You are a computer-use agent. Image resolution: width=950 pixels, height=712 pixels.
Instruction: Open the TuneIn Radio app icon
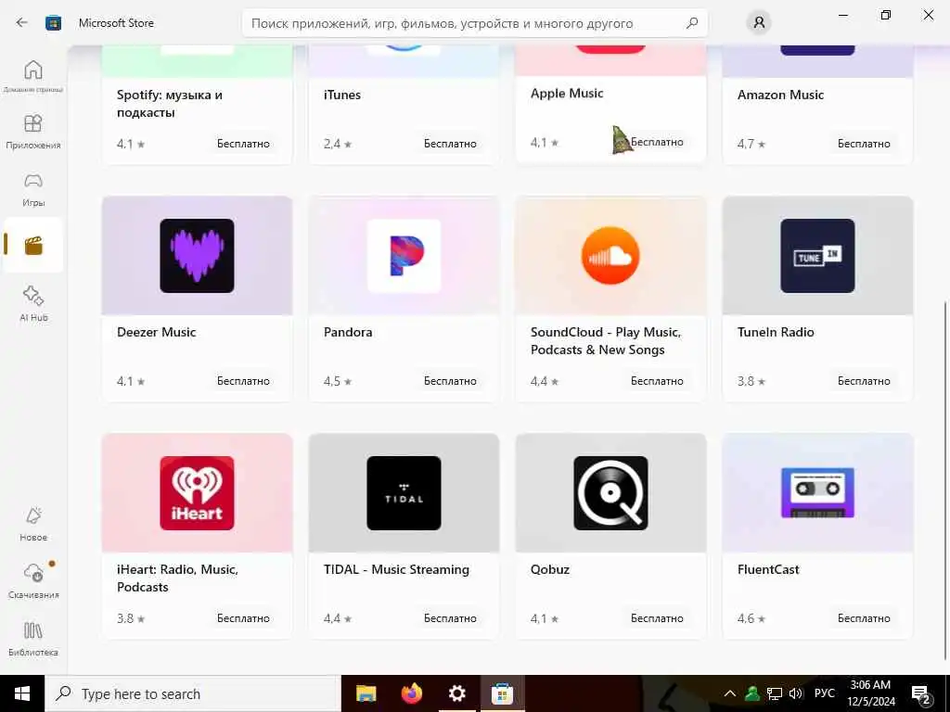coord(817,256)
